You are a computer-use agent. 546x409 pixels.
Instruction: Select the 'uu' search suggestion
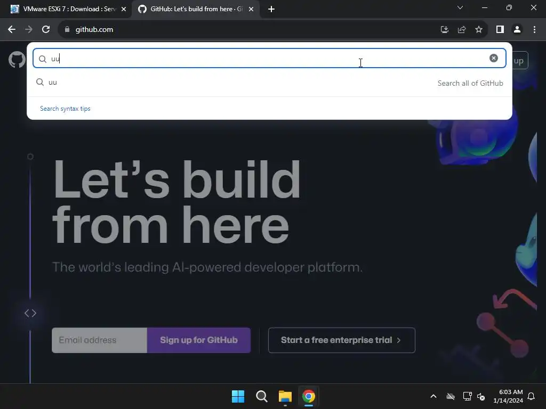click(269, 83)
